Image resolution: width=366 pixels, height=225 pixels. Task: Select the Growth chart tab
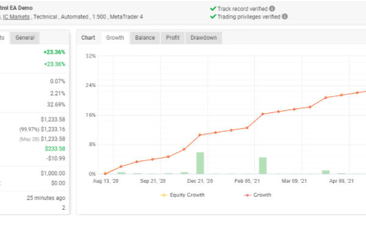pyautogui.click(x=115, y=38)
